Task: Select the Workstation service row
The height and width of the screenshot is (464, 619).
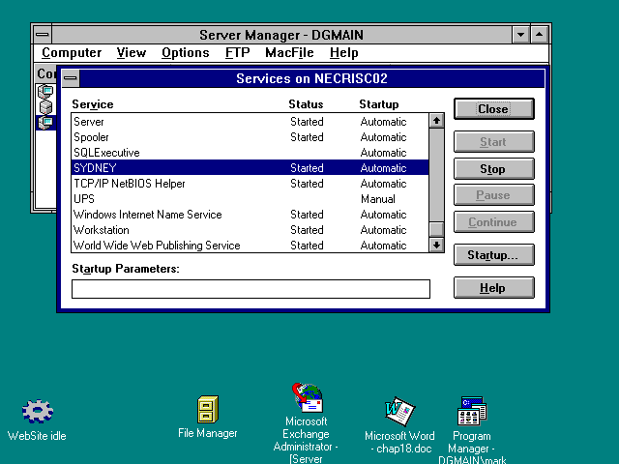Action: (250, 230)
